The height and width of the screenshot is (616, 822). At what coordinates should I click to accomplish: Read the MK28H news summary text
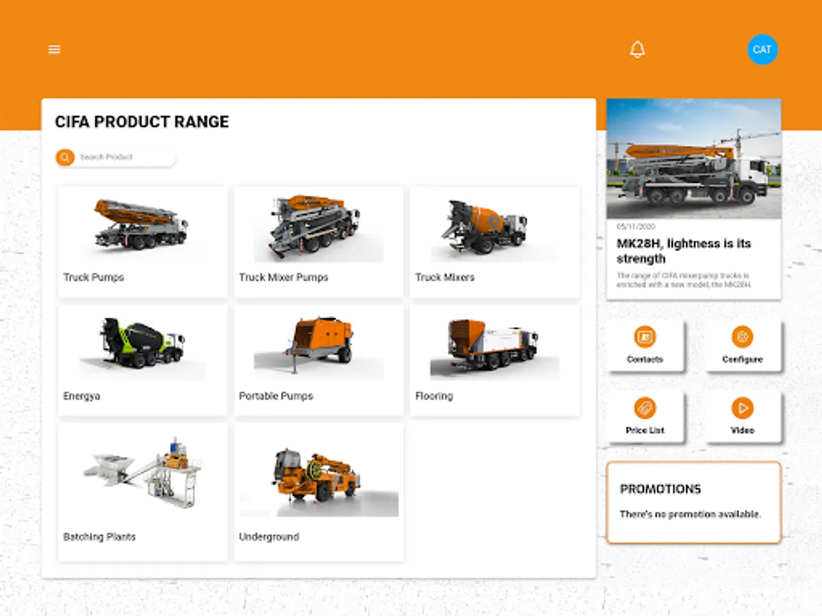pos(684,280)
